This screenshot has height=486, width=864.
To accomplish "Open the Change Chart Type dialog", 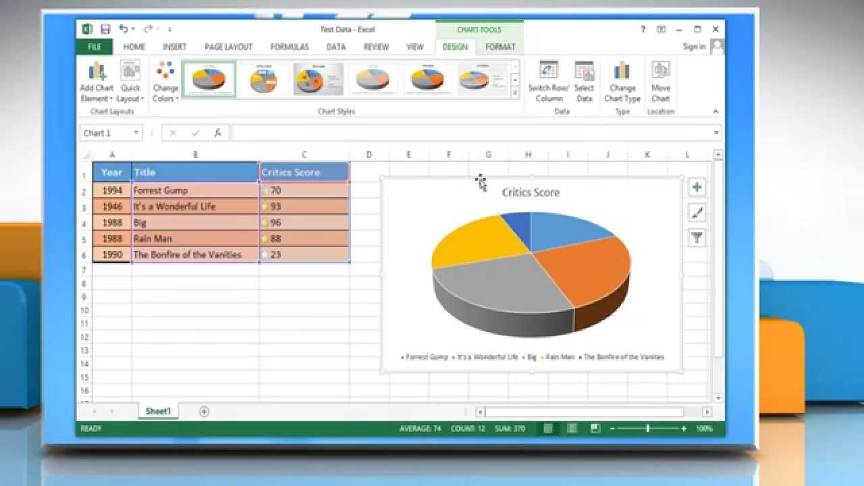I will click(622, 82).
